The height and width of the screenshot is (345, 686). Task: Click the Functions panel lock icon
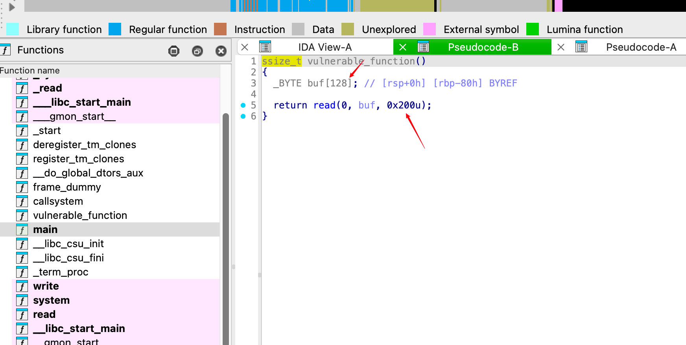point(173,51)
